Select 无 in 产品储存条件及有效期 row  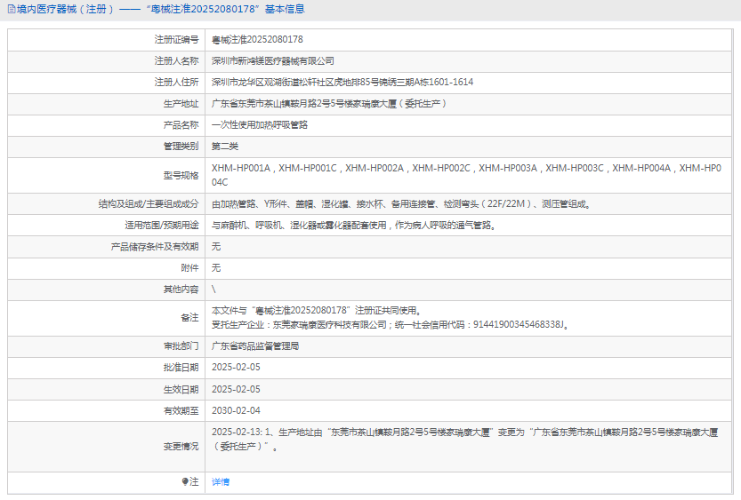tap(216, 246)
